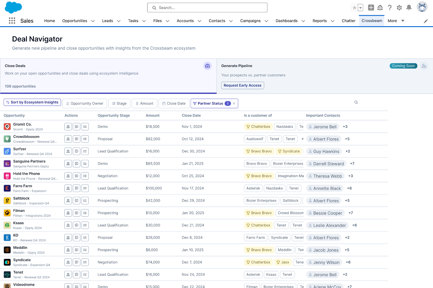The image size is (433, 288).
Task: Expand the Campaigns tab chevron
Action: (266, 21)
